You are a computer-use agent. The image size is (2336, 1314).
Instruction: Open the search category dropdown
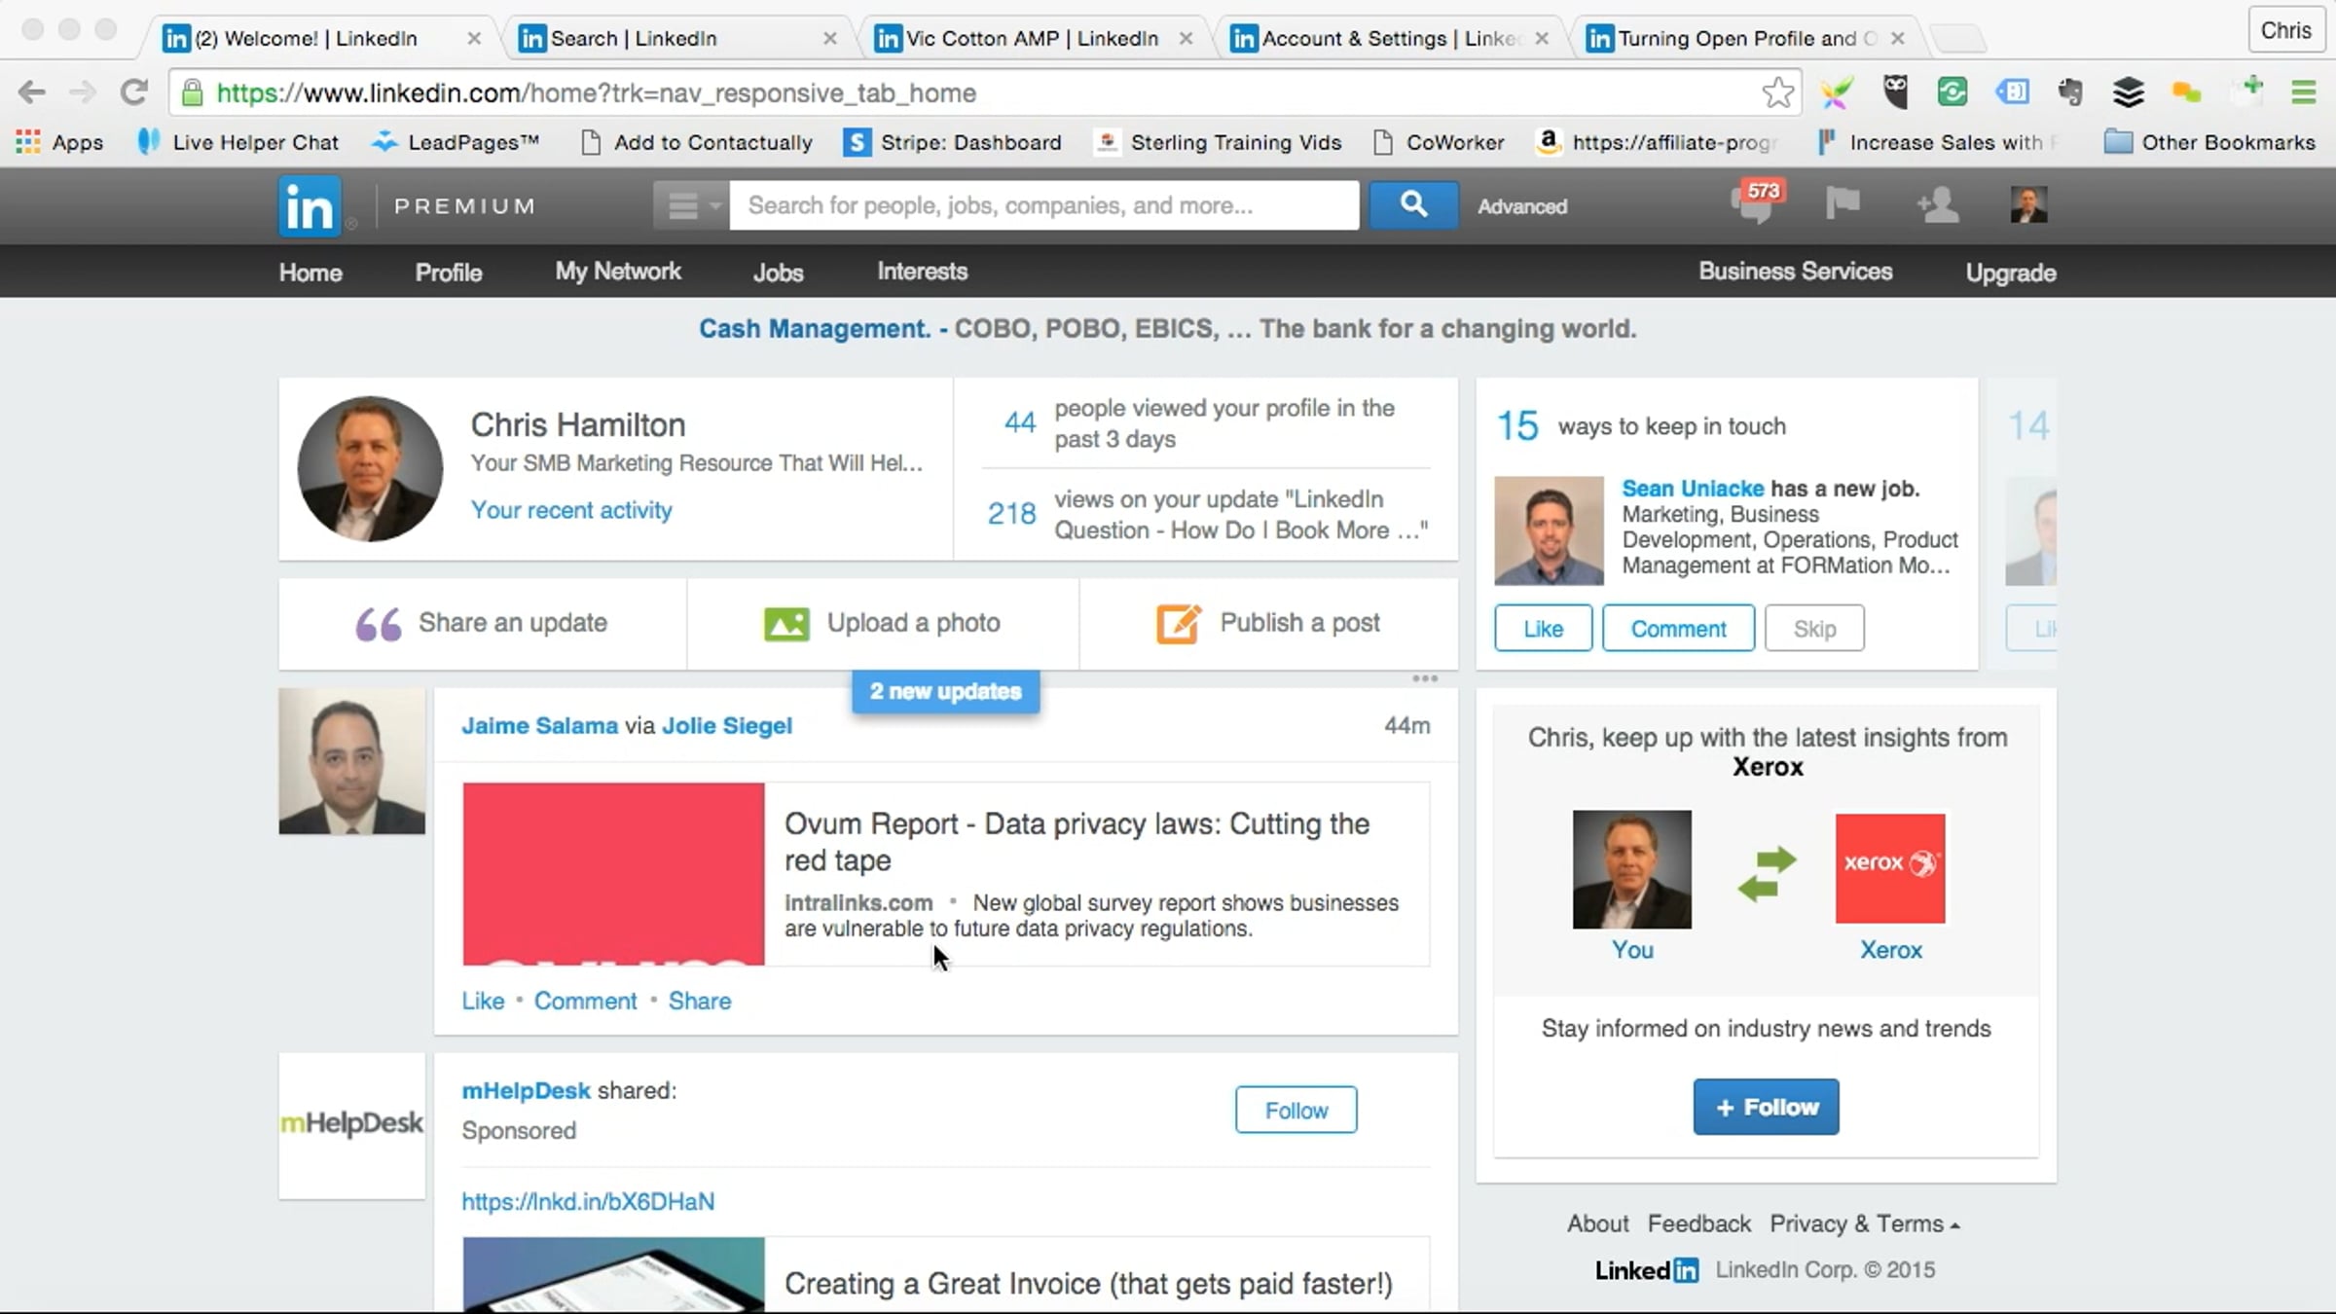click(x=690, y=205)
